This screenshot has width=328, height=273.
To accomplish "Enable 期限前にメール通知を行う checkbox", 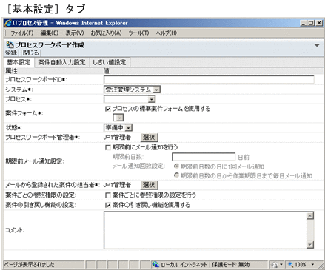I will pyautogui.click(x=108, y=147).
